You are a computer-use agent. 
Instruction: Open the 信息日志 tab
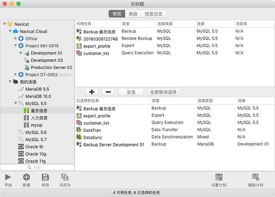[154, 14]
